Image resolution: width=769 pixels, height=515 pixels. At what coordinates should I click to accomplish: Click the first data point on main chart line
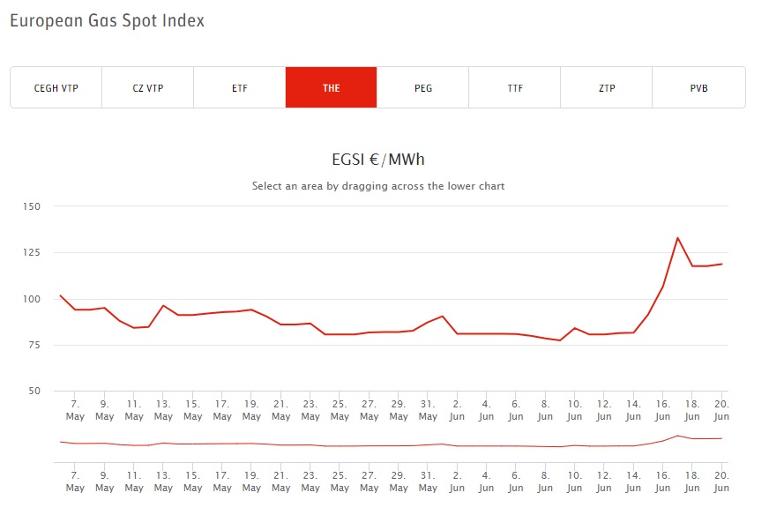tap(60, 295)
